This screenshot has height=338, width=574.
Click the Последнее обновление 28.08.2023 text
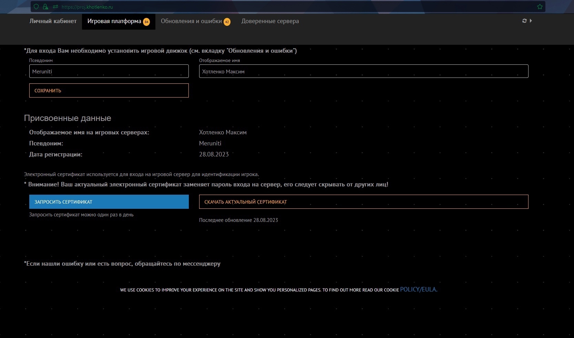pyautogui.click(x=238, y=220)
